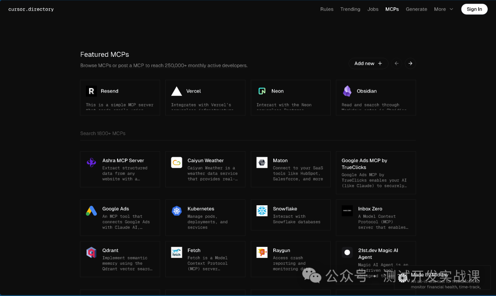Open the Fetch listing title
This screenshot has height=296, width=496.
click(x=194, y=251)
